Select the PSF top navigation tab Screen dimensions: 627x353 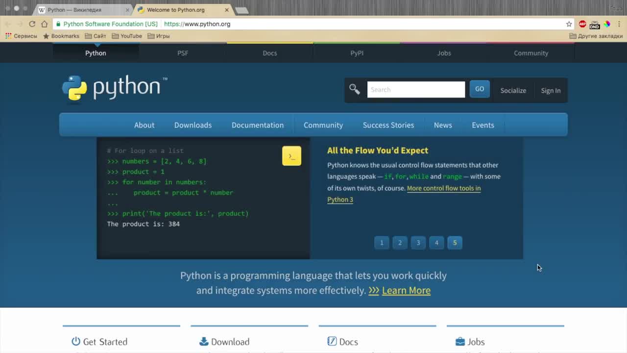(x=183, y=53)
